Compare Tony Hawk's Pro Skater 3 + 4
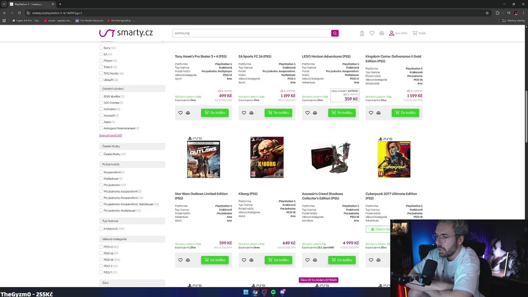Viewport: 528px width, 297px height. coord(188,113)
